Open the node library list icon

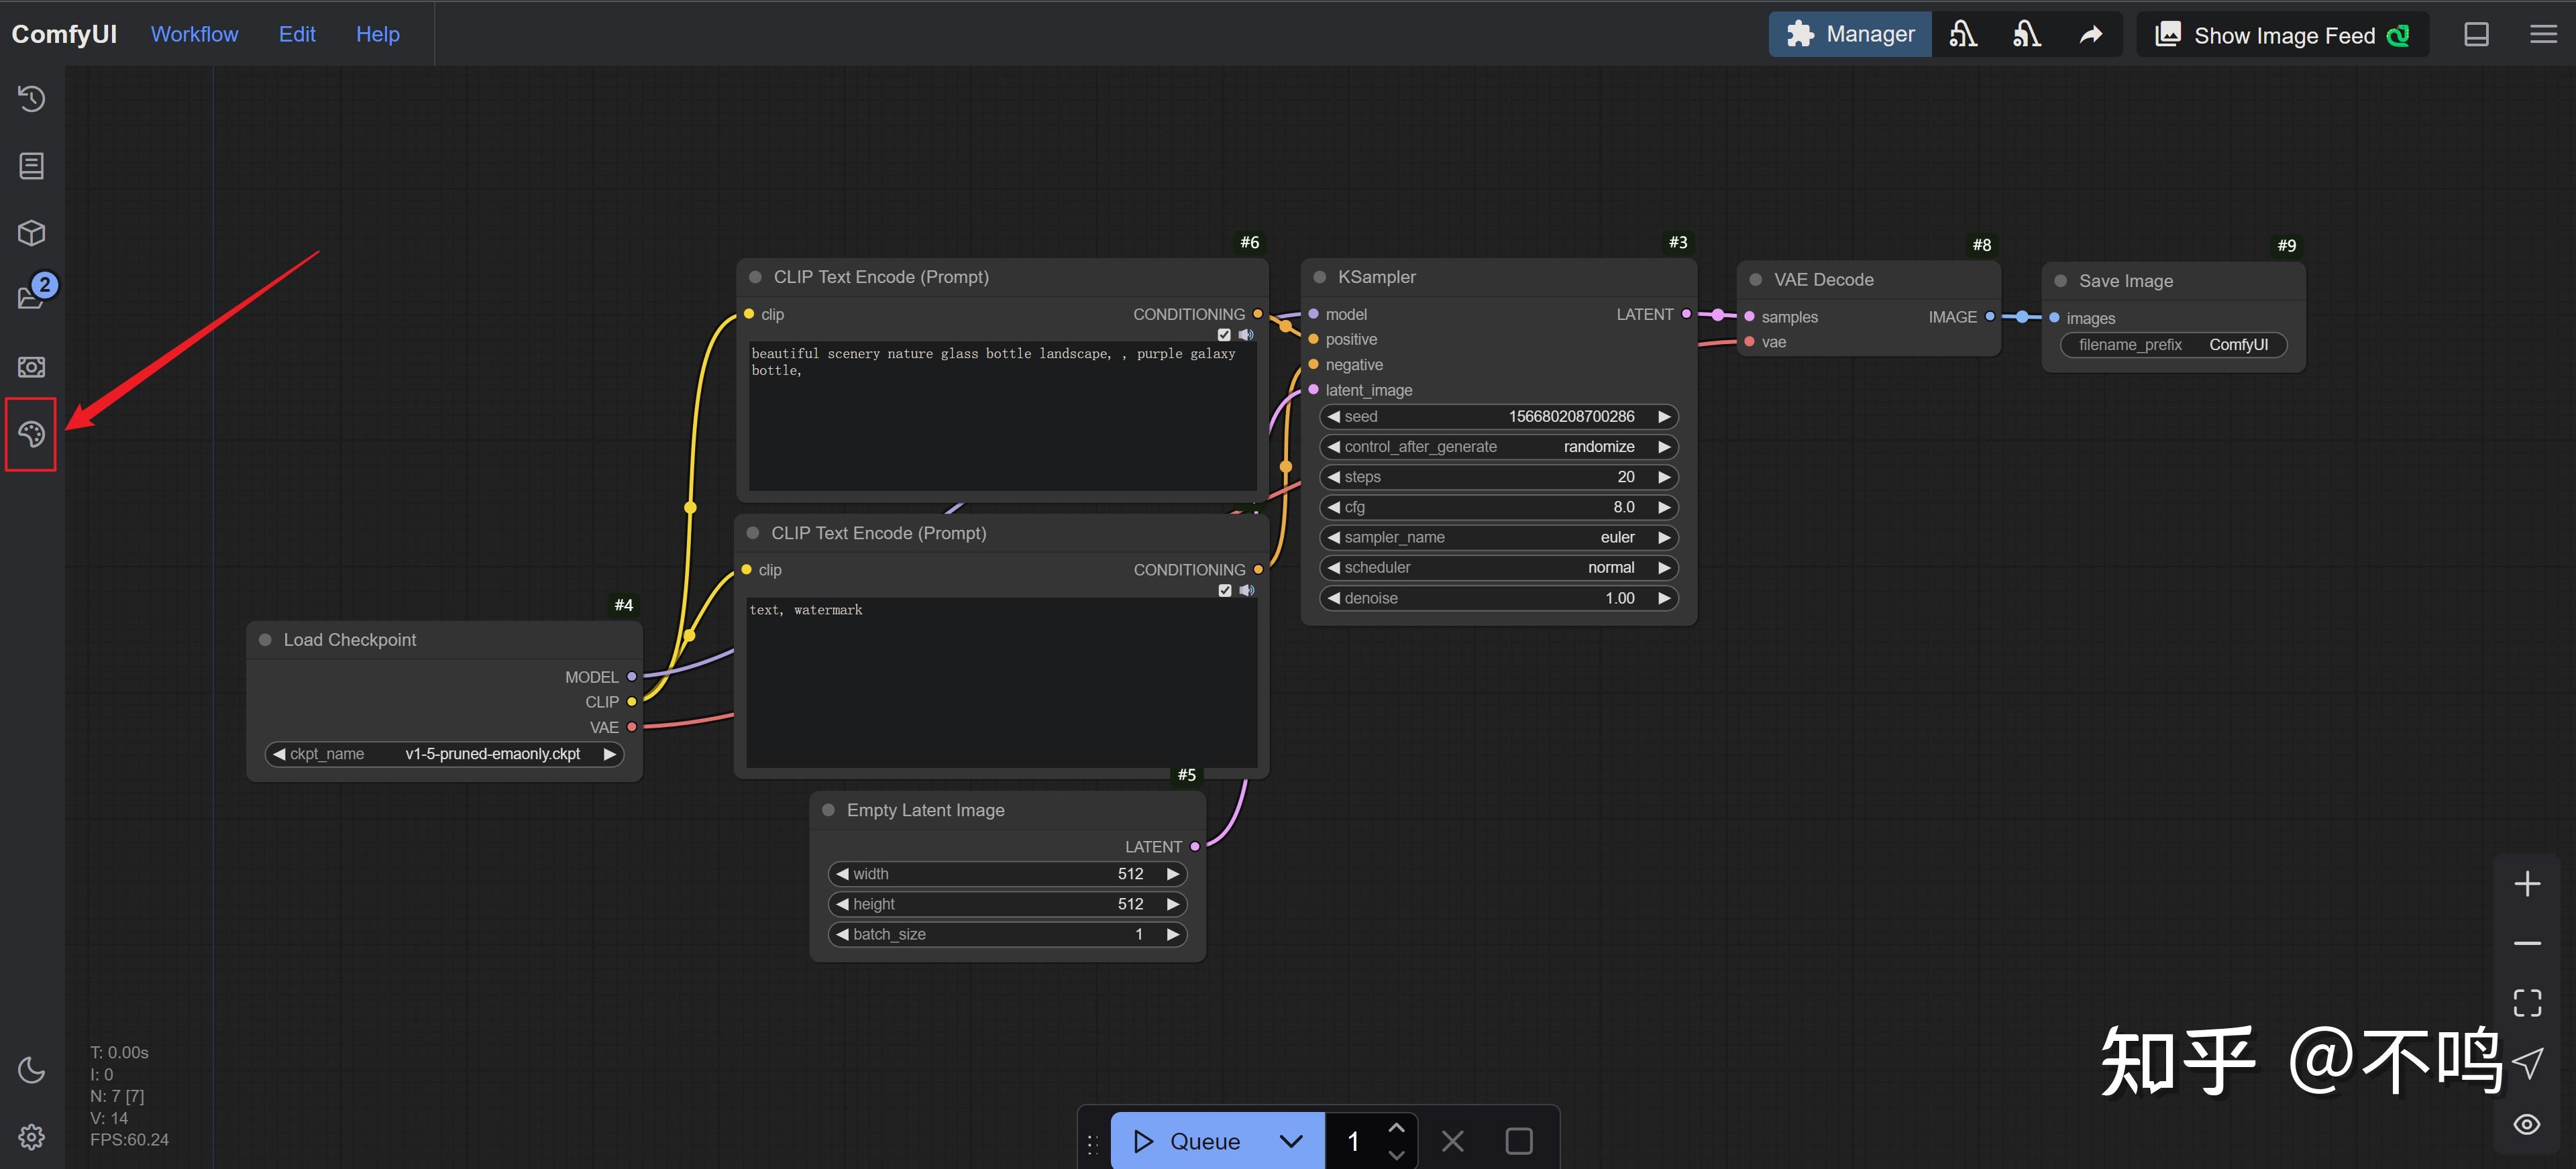(x=31, y=166)
